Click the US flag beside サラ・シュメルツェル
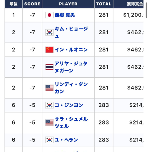This screenshot has width=148, height=152. [x=49, y=123]
